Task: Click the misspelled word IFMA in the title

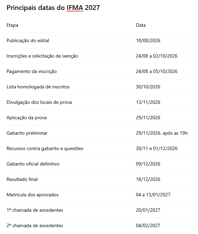Action: 75,8
